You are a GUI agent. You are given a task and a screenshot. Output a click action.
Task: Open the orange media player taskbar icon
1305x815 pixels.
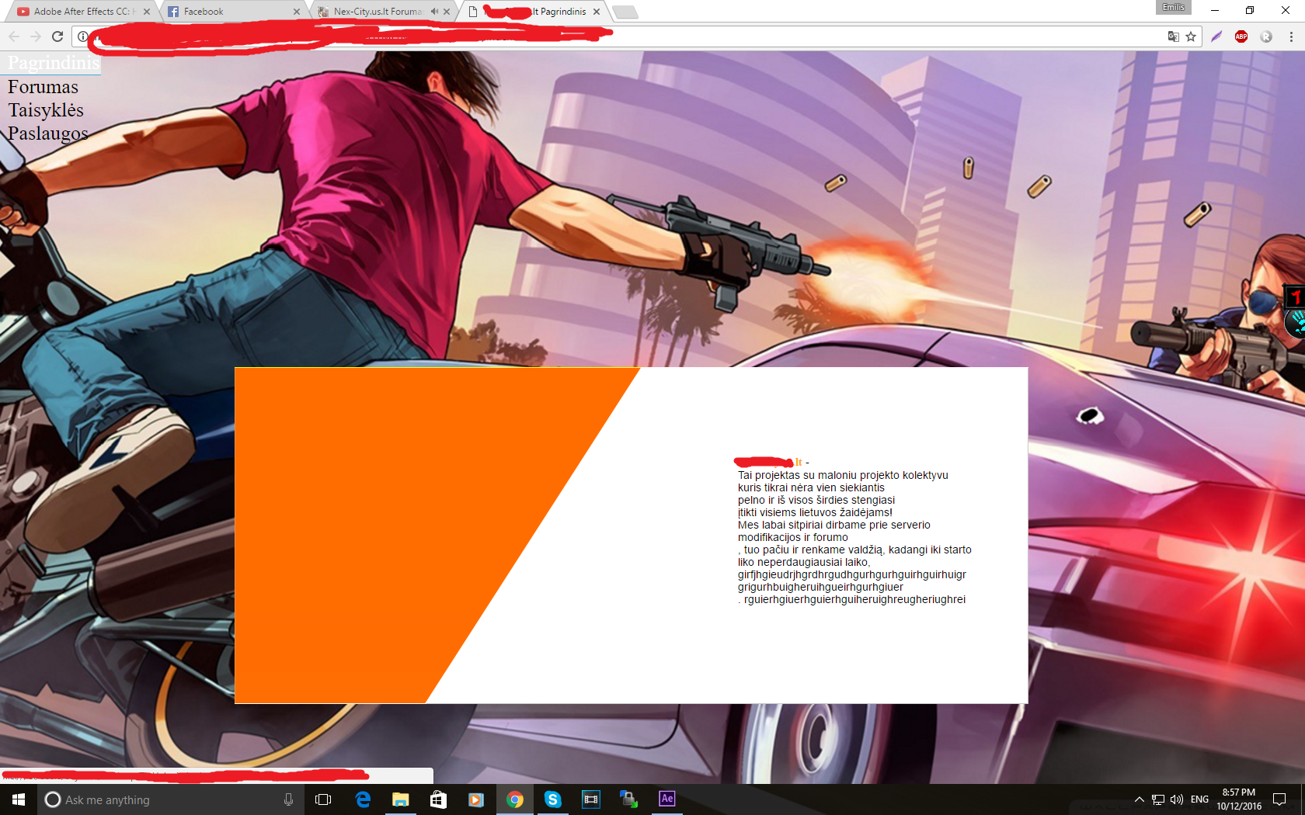click(476, 799)
